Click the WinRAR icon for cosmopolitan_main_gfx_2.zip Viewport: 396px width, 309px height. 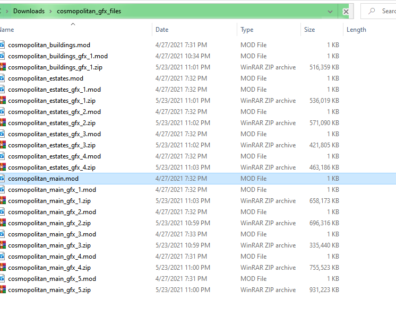[x=3, y=223]
